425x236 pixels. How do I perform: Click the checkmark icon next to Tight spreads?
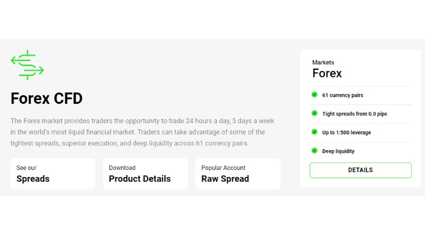tap(314, 113)
